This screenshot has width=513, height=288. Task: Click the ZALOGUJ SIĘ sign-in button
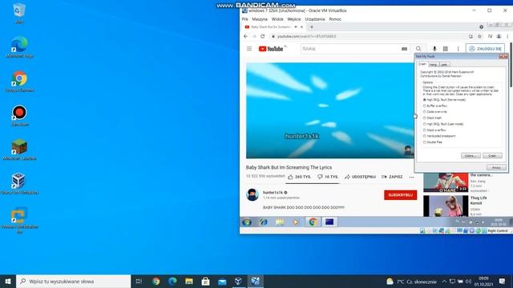click(485, 49)
